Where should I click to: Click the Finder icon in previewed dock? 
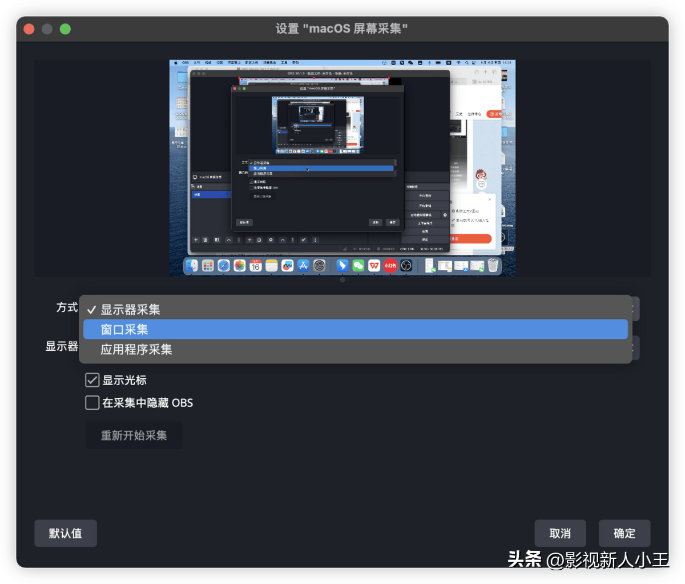click(x=192, y=266)
